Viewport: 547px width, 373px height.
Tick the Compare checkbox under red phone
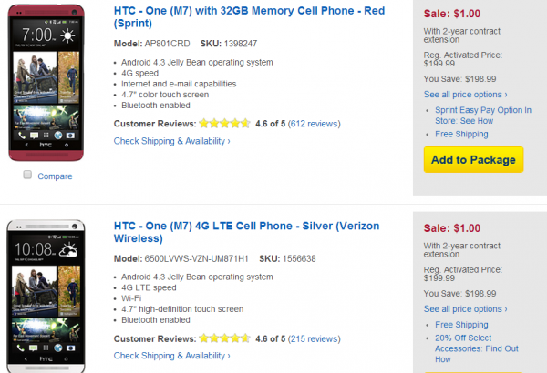(x=27, y=175)
